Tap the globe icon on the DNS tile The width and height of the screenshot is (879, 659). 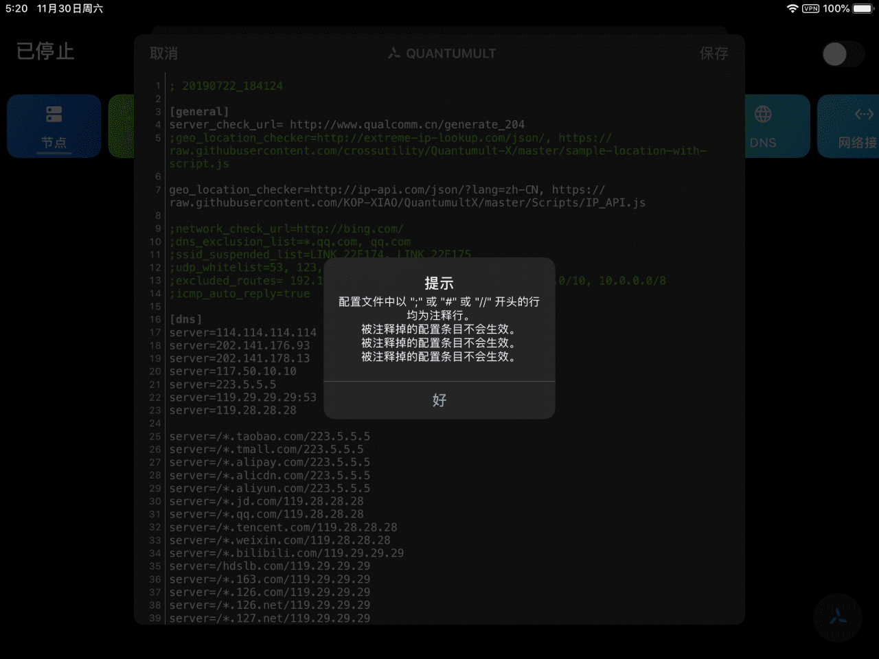[764, 114]
